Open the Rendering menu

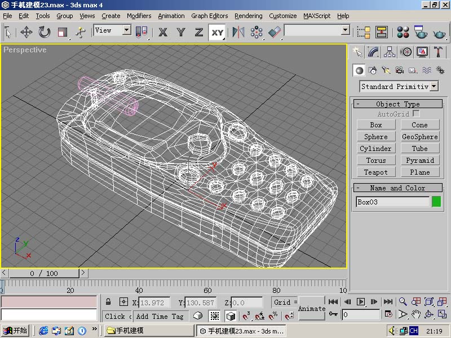pos(248,16)
